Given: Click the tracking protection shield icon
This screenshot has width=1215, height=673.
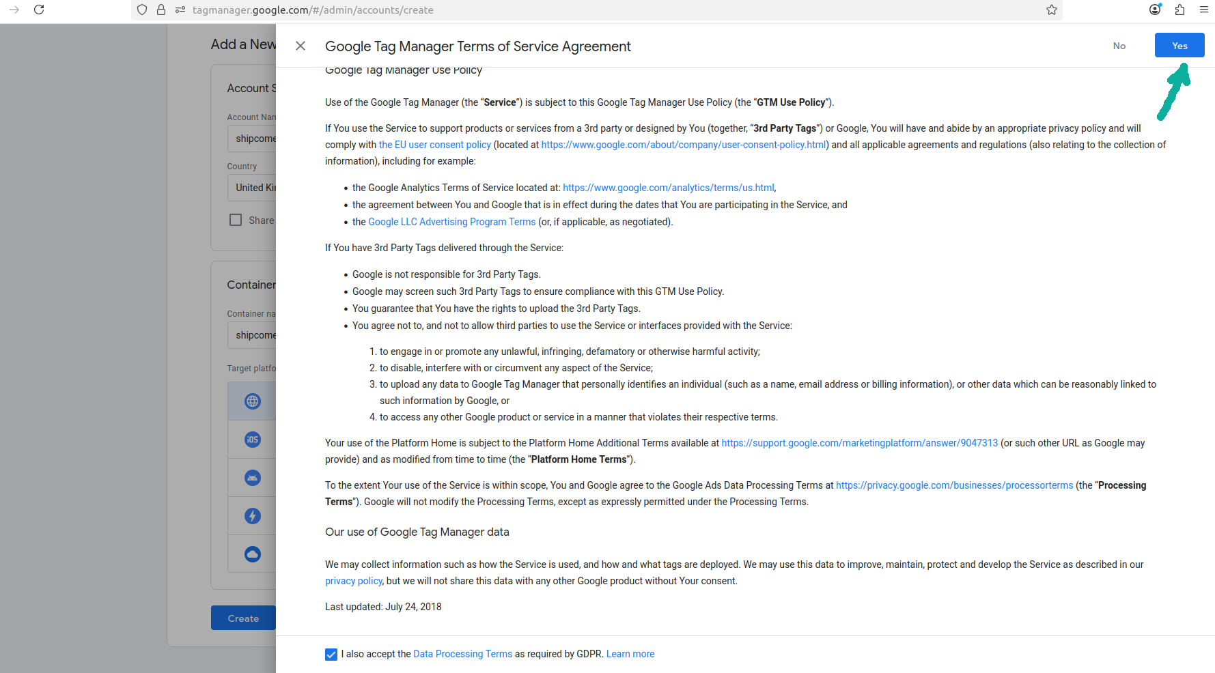Looking at the screenshot, I should tap(142, 10).
